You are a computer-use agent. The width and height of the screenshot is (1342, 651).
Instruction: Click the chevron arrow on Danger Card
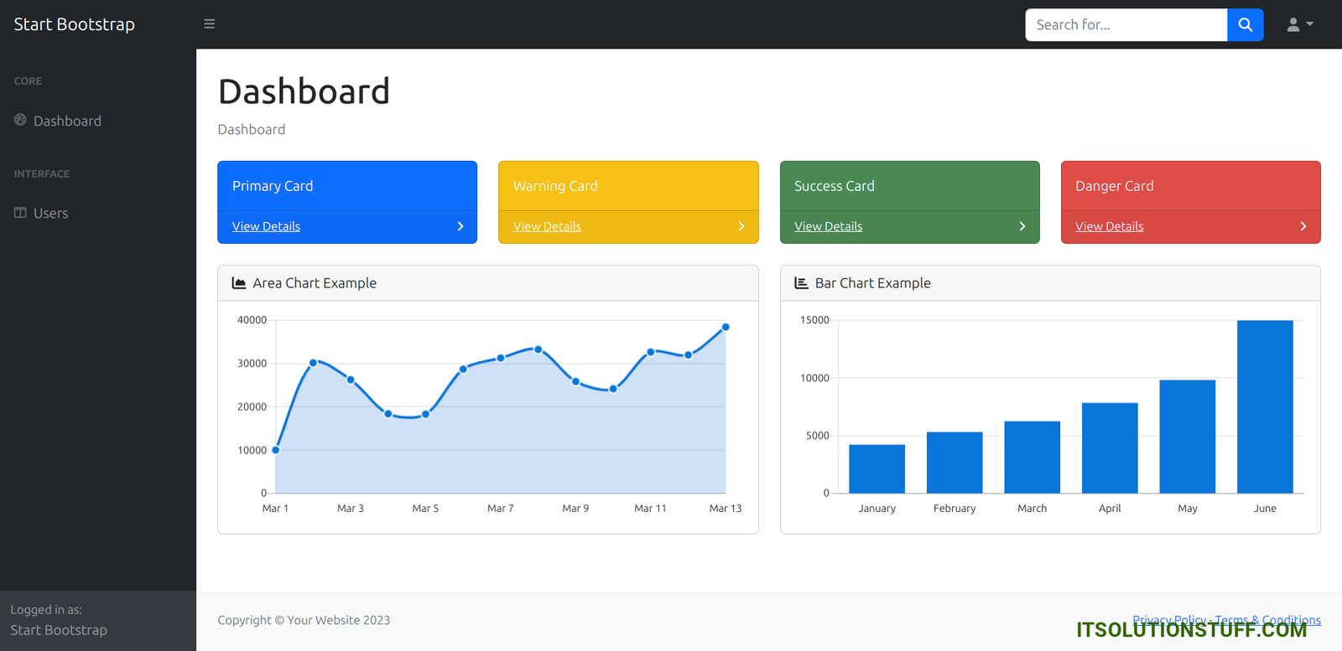tap(1303, 226)
